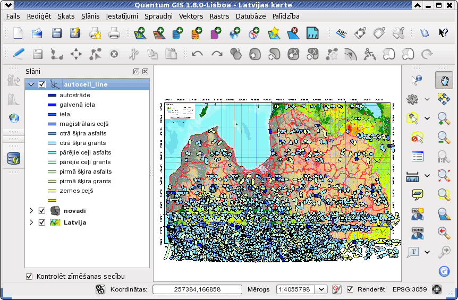
Task: Expand the novadi layer
Action: 31,211
